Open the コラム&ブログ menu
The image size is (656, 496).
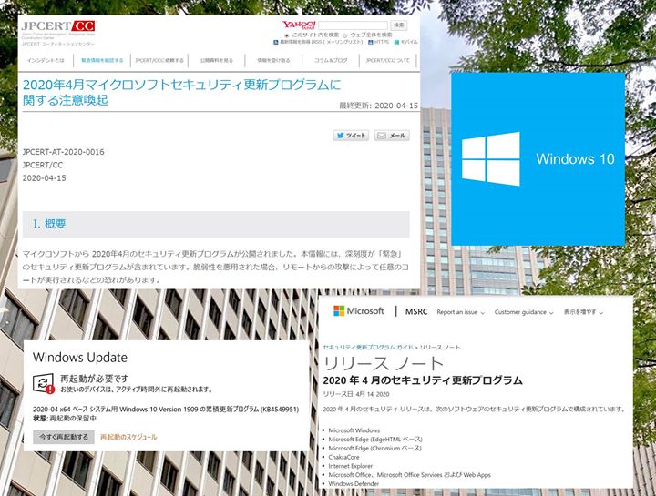click(331, 61)
